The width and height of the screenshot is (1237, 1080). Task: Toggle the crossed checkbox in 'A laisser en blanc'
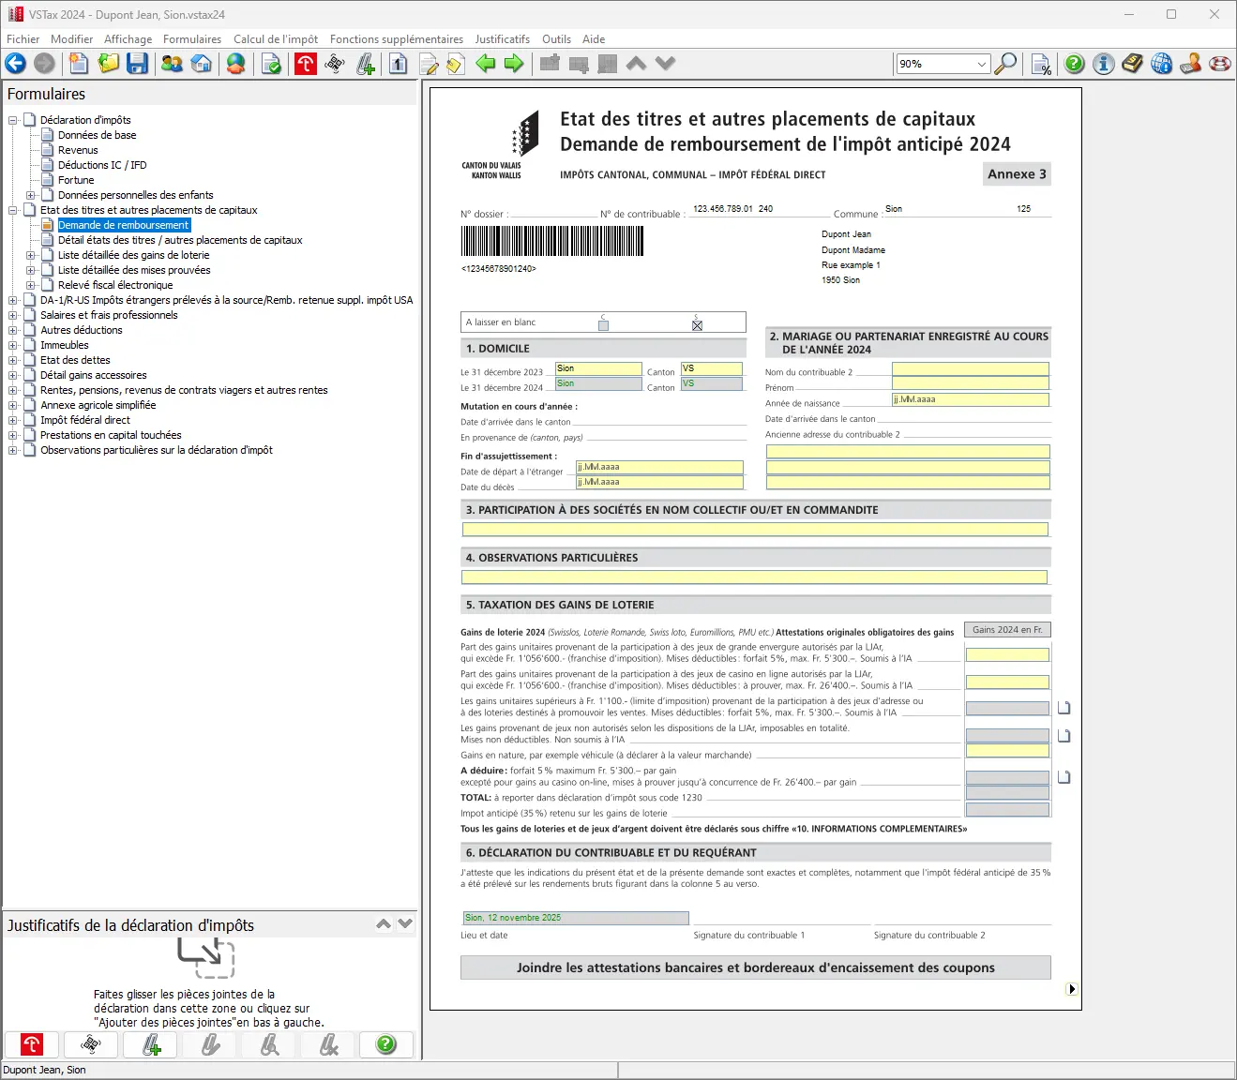(697, 325)
